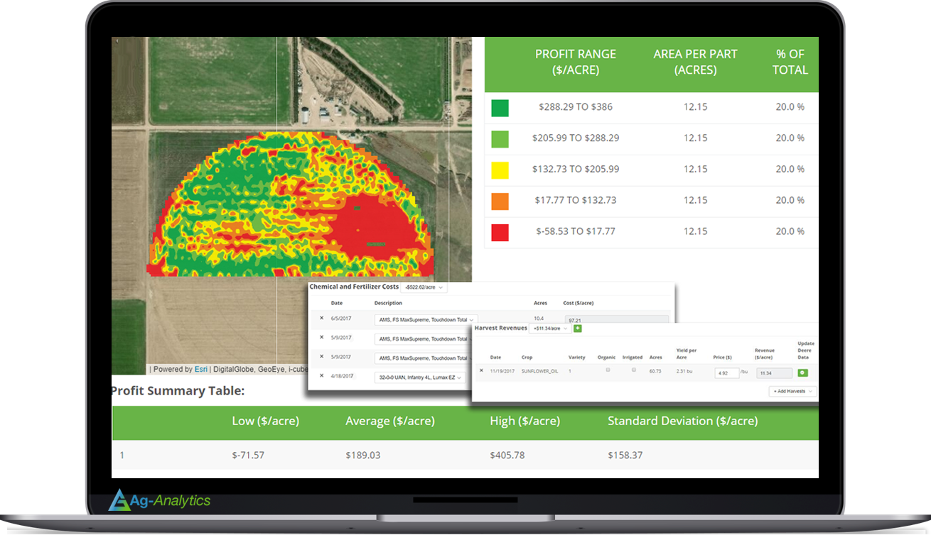Open the -$522.62/acre cost dropdown
Image resolution: width=931 pixels, height=535 pixels.
(424, 287)
